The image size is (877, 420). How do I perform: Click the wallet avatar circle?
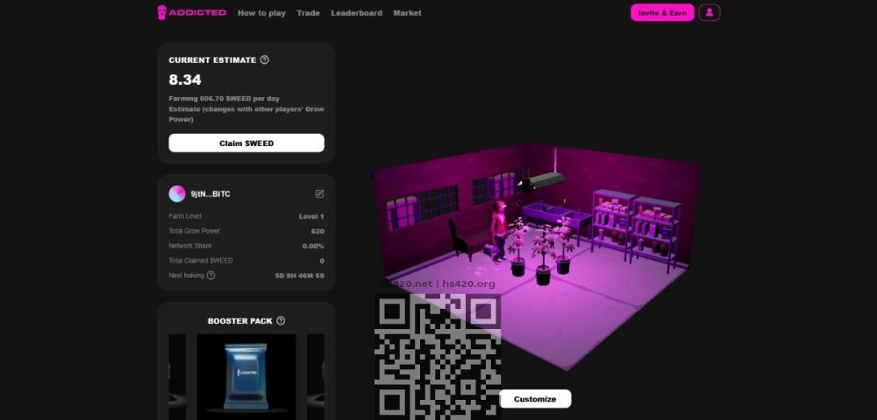[177, 193]
